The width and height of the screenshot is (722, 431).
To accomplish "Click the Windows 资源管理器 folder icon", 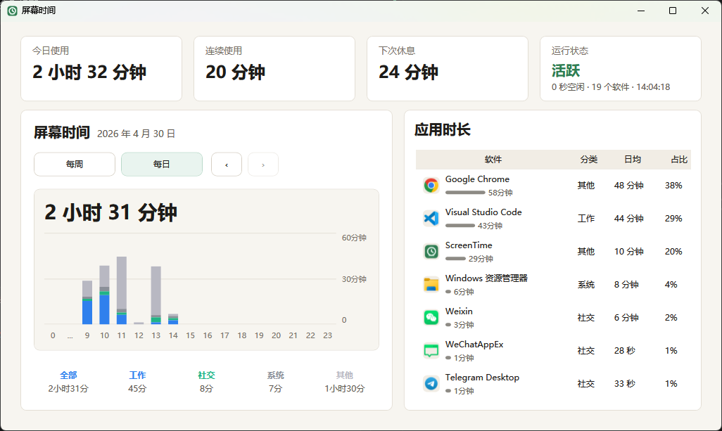I will click(x=431, y=285).
